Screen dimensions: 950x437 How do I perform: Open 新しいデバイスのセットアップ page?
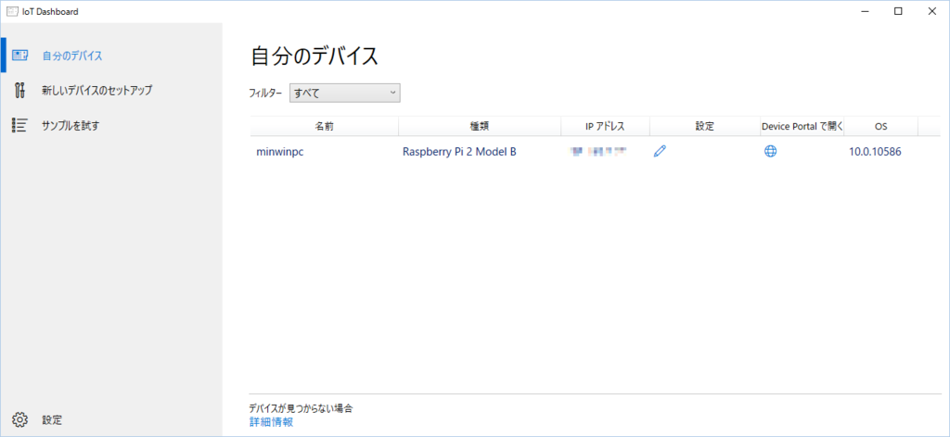tap(111, 91)
